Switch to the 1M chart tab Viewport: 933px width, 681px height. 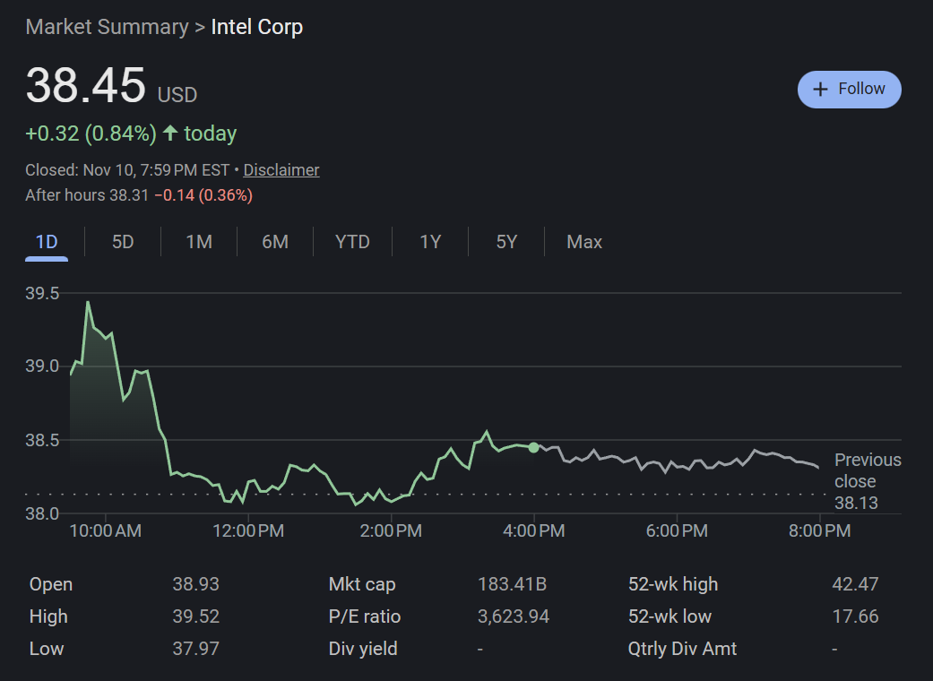199,242
